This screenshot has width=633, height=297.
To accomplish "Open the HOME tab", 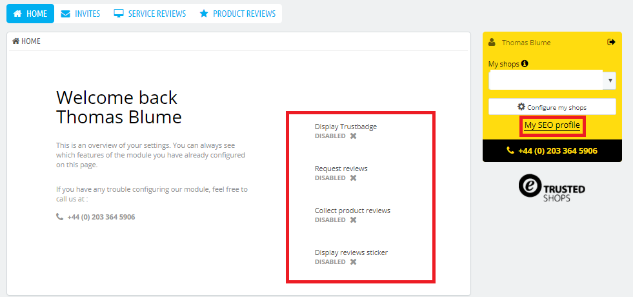I will (30, 14).
